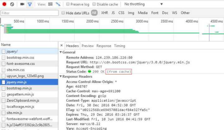224x130 pixels.
Task: Check Hide data URLs
Action: click(63, 13)
